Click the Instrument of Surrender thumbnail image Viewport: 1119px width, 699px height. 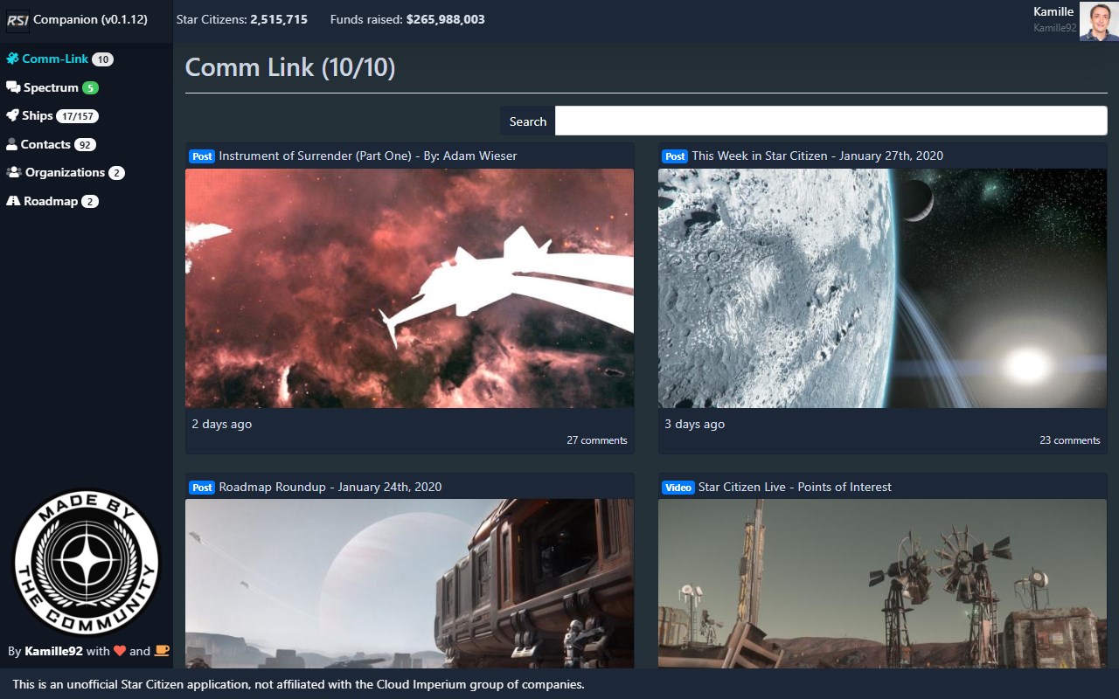(410, 288)
